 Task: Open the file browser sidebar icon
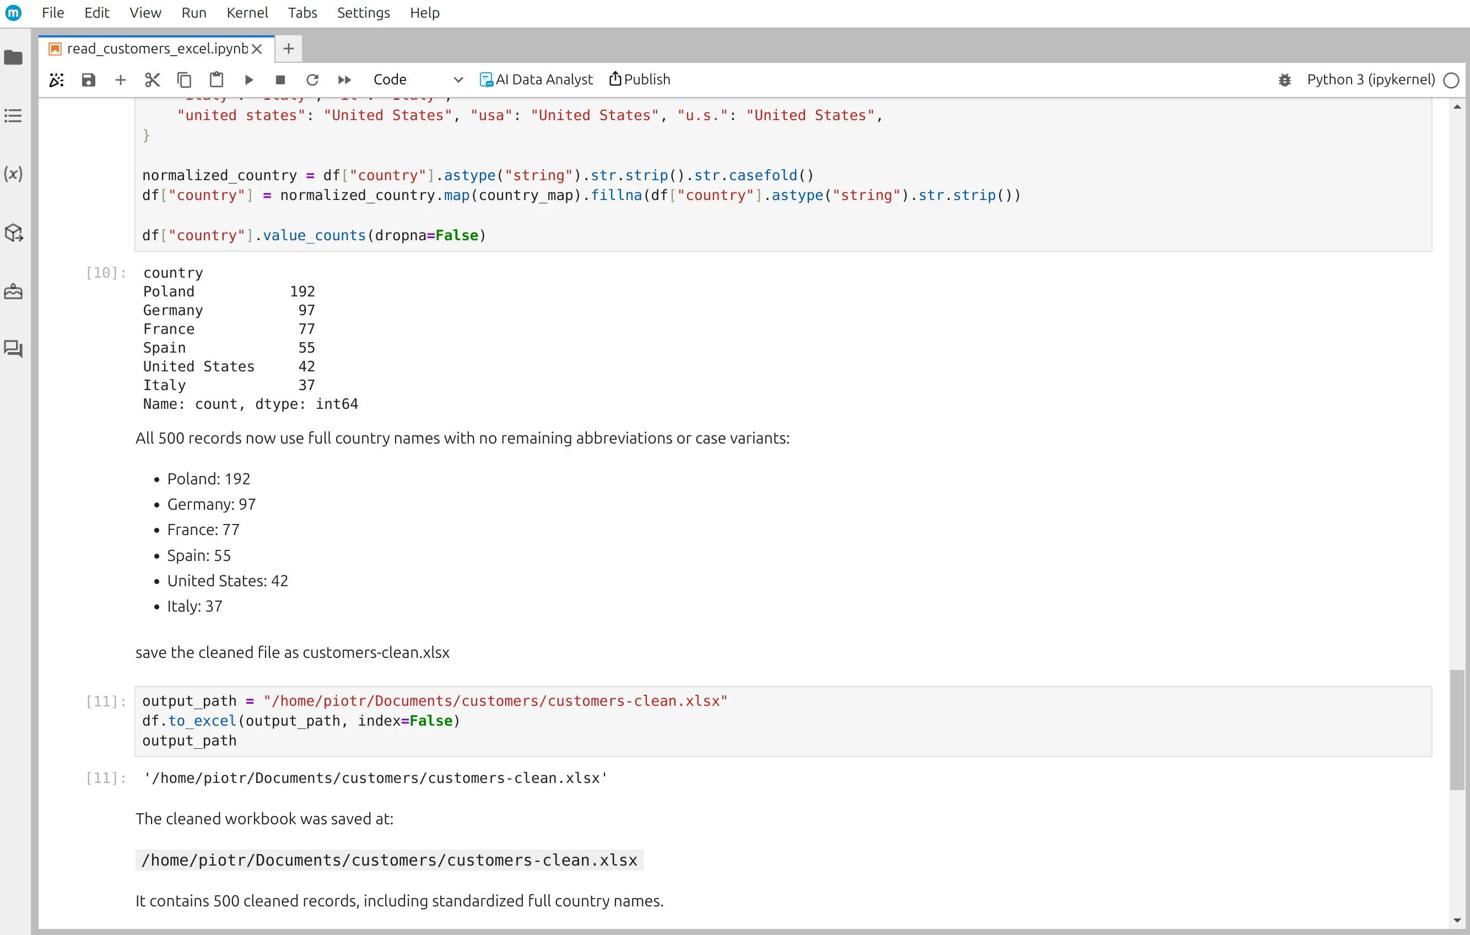pos(13,58)
